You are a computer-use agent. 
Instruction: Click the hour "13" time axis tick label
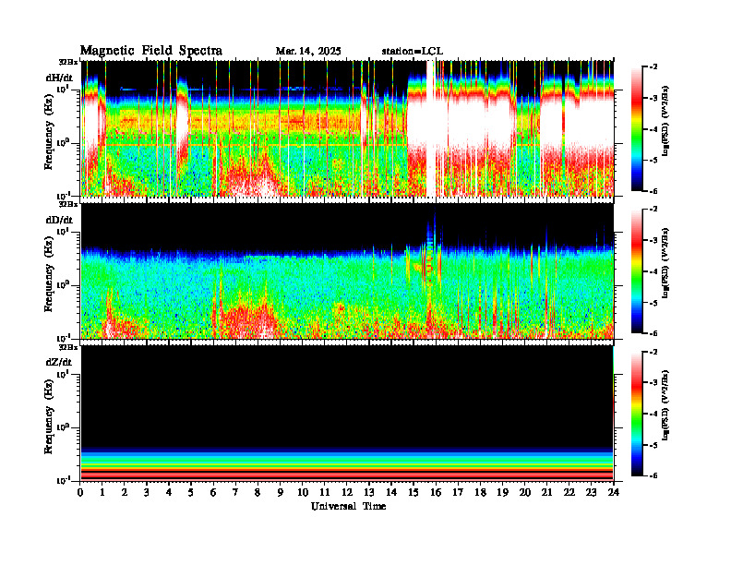click(x=369, y=493)
